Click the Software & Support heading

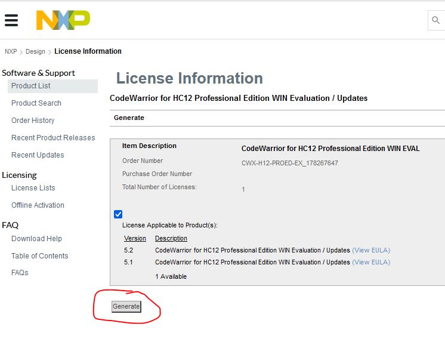[x=38, y=73]
